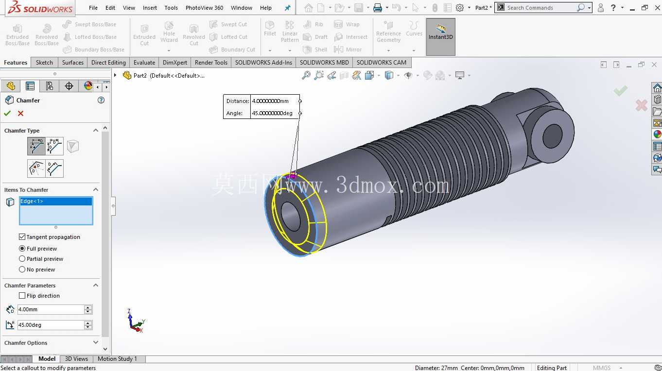Screen dimensions: 662x371
Task: Open Display Style cube icon
Action: 389,75
